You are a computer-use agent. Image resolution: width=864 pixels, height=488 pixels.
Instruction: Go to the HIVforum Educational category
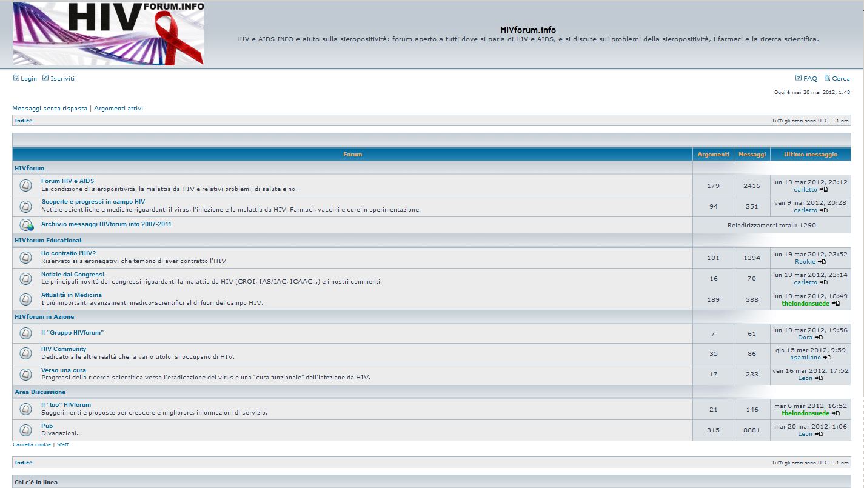point(48,241)
